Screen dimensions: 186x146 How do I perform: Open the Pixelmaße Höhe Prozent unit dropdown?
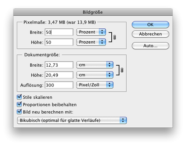pos(91,42)
